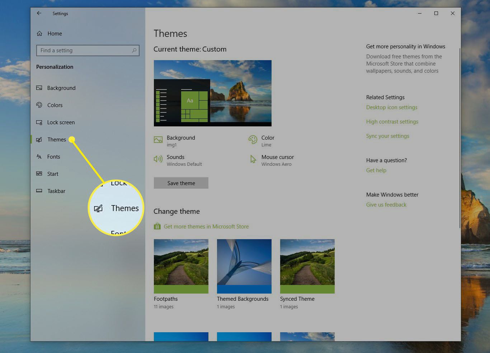Image resolution: width=490 pixels, height=353 pixels.
Task: Click Sync your settings link
Action: [388, 136]
